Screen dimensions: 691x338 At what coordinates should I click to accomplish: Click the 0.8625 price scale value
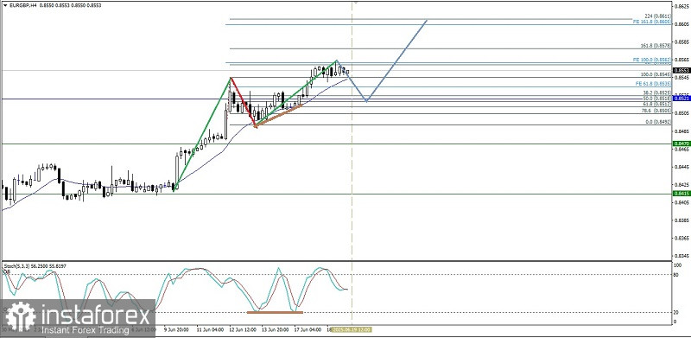coord(681,7)
